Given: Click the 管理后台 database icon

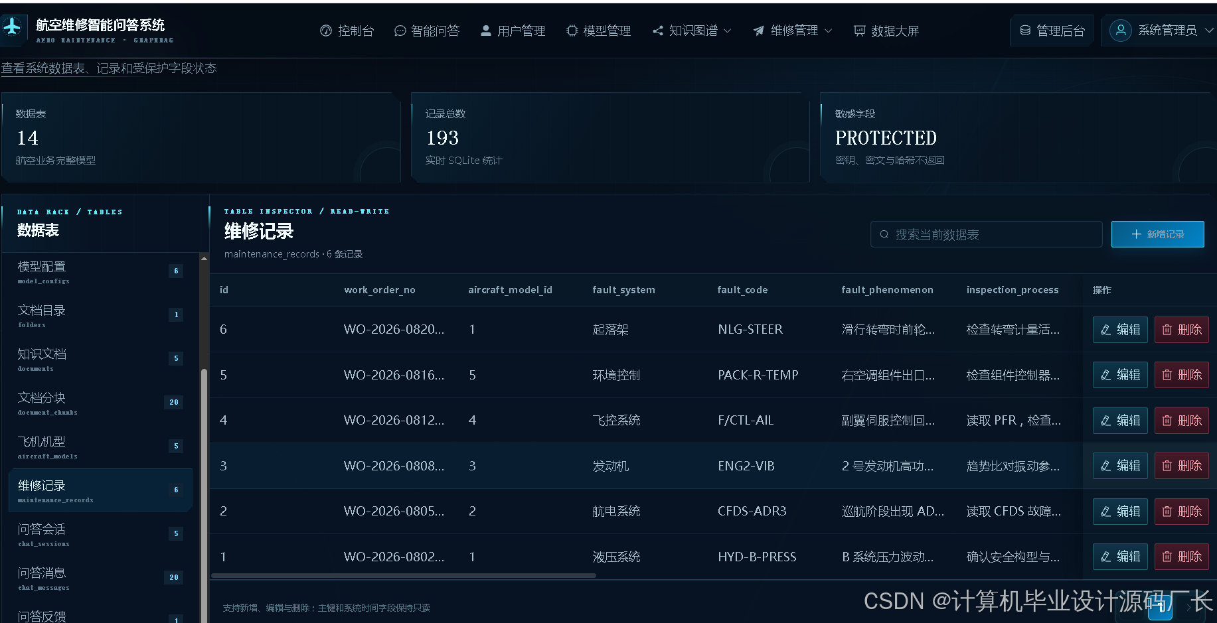Looking at the screenshot, I should [x=1026, y=31].
